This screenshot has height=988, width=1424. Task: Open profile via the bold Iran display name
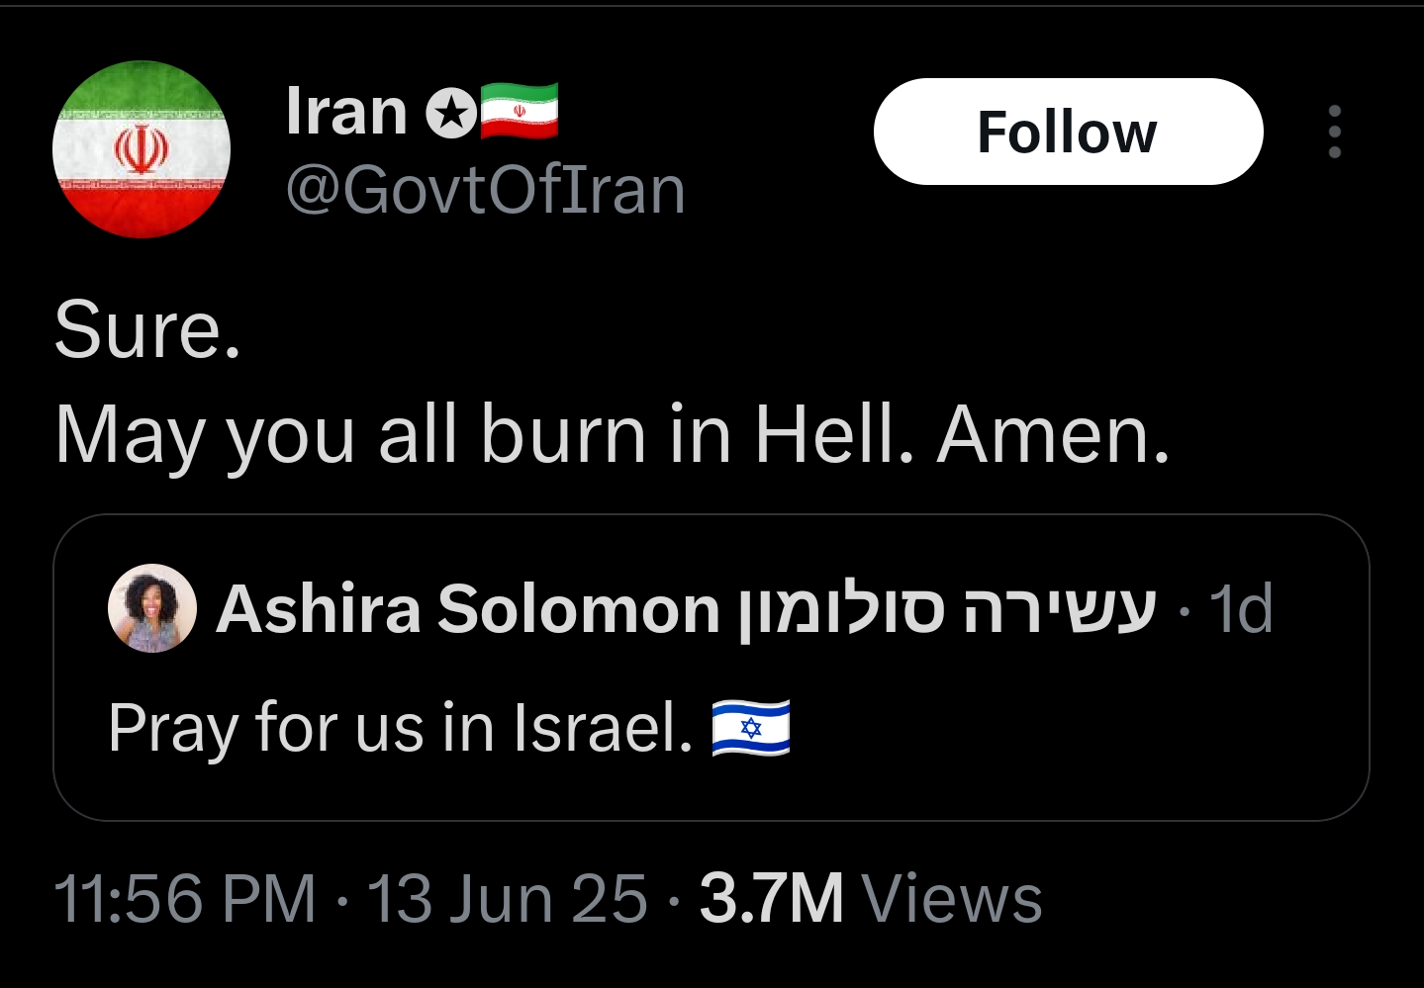point(347,111)
